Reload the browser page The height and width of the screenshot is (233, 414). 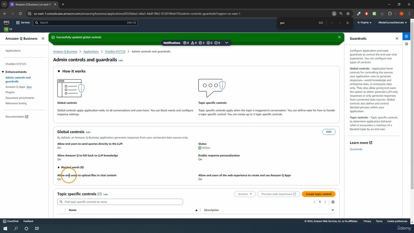[x=20, y=14]
